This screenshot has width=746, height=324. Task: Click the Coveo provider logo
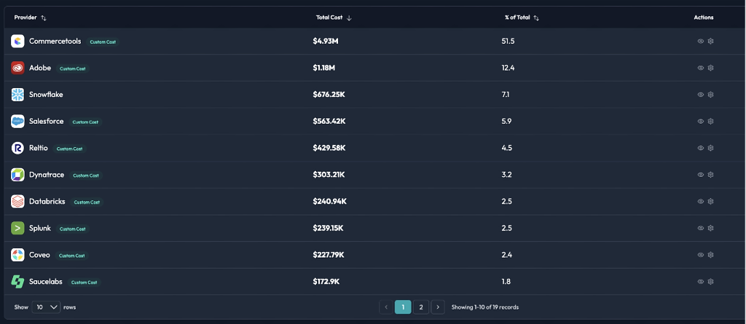click(17, 255)
